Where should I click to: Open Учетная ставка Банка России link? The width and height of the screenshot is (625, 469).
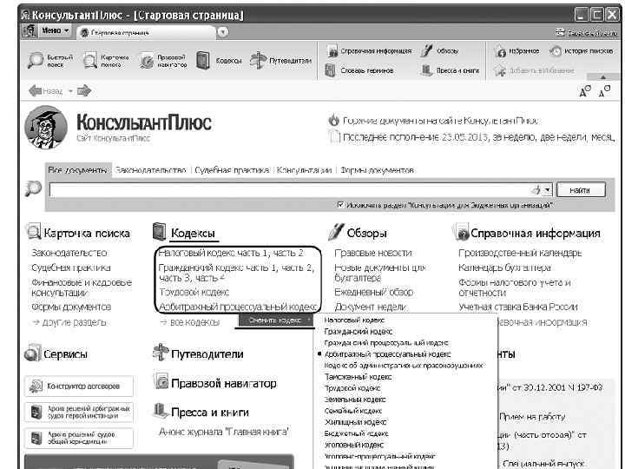click(517, 307)
